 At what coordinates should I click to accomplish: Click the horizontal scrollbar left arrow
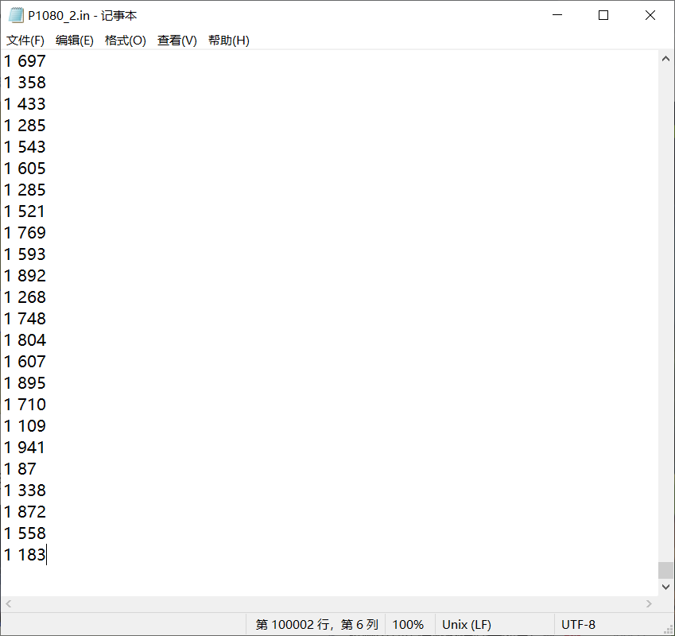(x=8, y=604)
